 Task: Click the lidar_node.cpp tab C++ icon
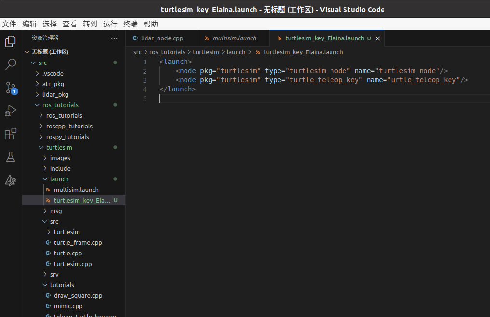tap(135, 38)
